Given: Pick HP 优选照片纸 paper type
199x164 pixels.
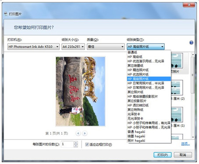Looking at the screenshot, I should (149, 74).
